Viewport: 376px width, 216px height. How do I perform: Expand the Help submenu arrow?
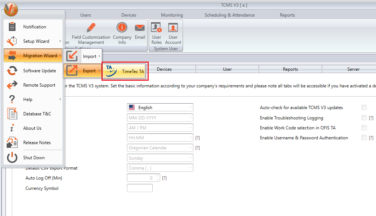click(x=60, y=99)
